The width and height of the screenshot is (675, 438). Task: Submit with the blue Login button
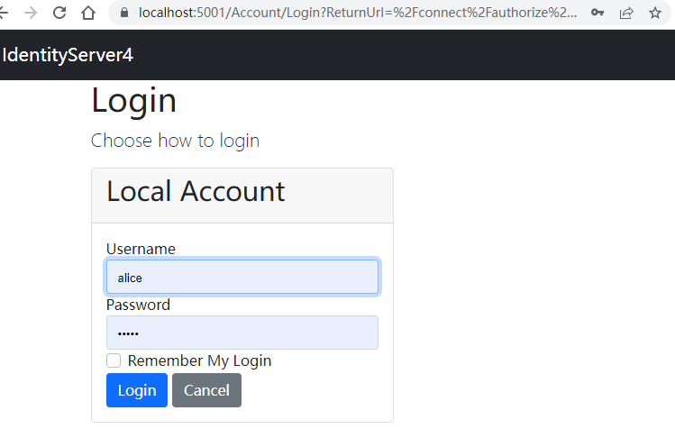(137, 390)
